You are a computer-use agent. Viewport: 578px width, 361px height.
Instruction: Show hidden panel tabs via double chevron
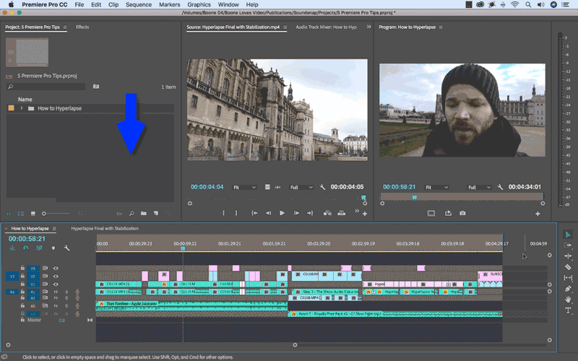[x=368, y=27]
